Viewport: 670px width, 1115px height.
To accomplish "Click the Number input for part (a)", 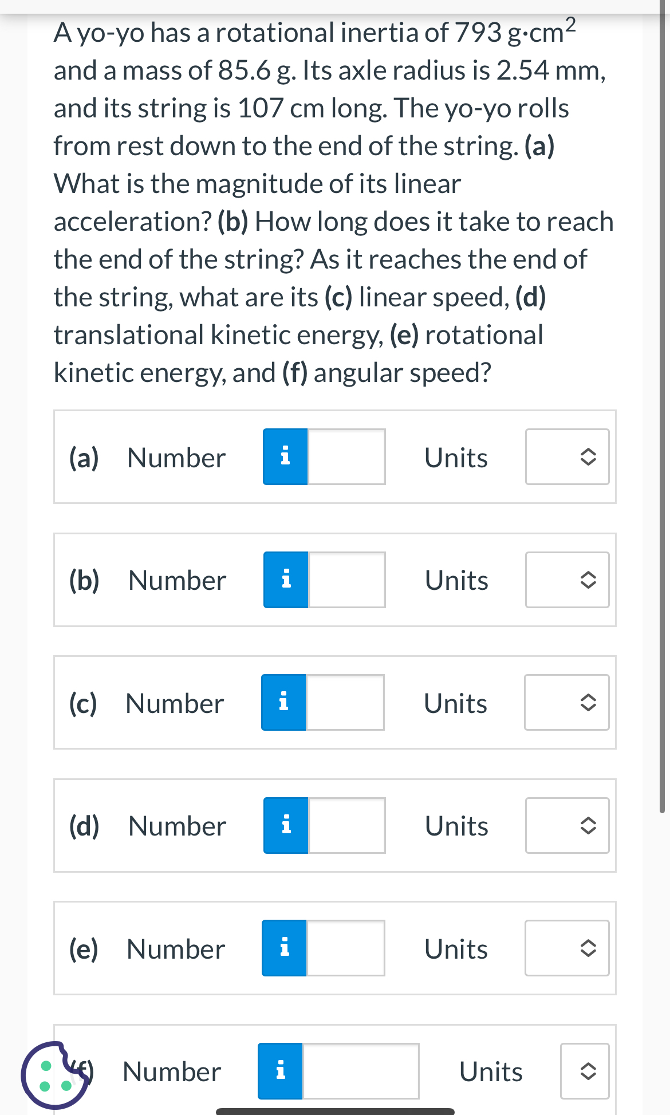I will (x=346, y=456).
